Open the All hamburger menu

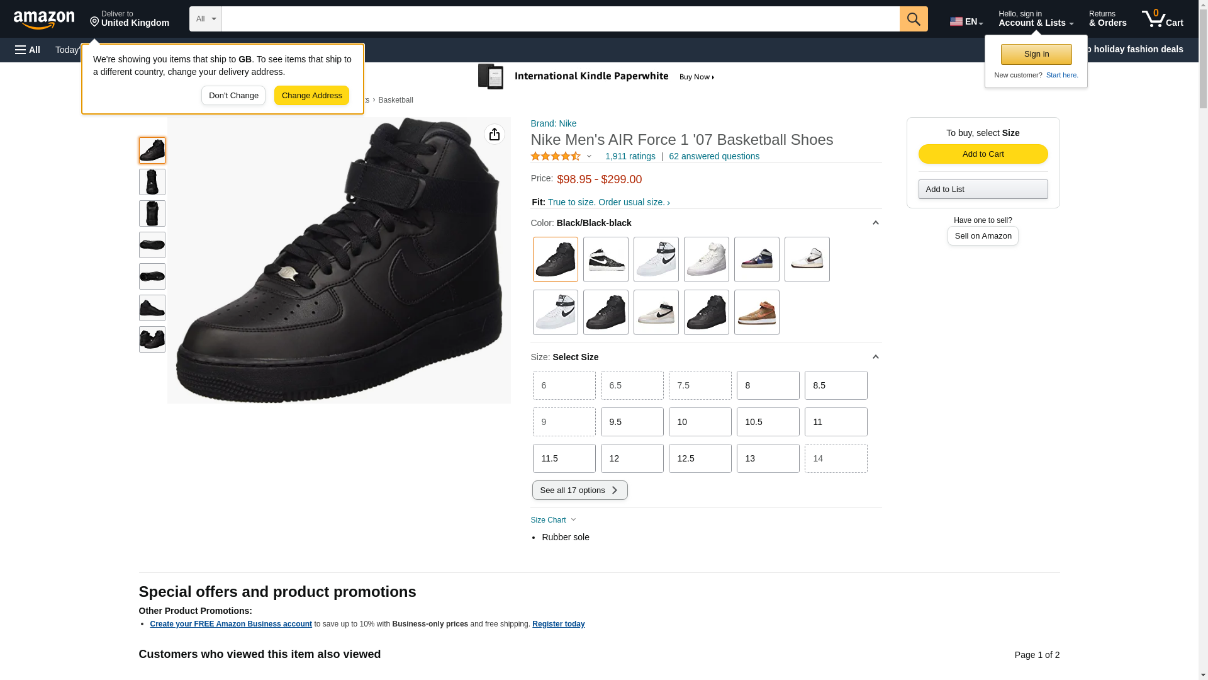28,50
